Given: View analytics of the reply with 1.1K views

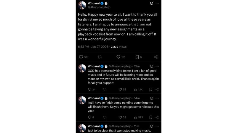Looking at the screenshot, I should pos(135,89).
